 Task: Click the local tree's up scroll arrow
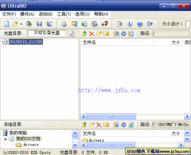[75, 133]
